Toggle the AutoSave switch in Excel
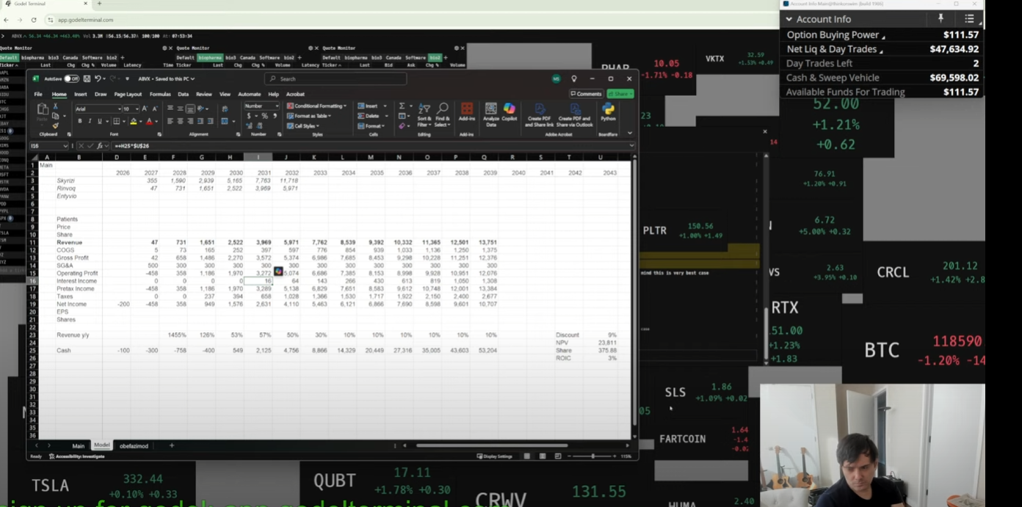 click(x=71, y=79)
